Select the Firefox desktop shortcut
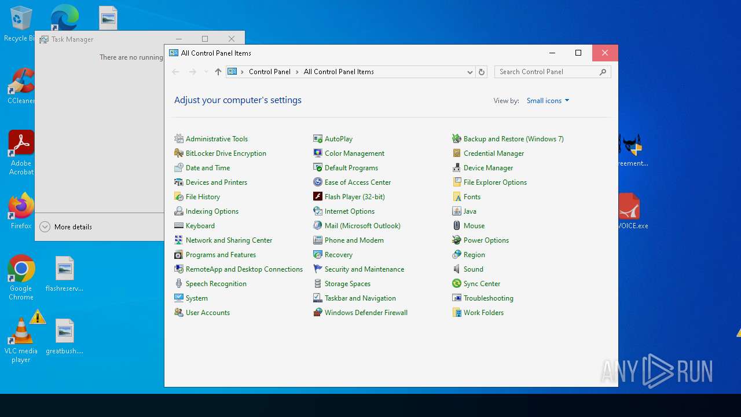This screenshot has width=741, height=417. pyautogui.click(x=21, y=211)
